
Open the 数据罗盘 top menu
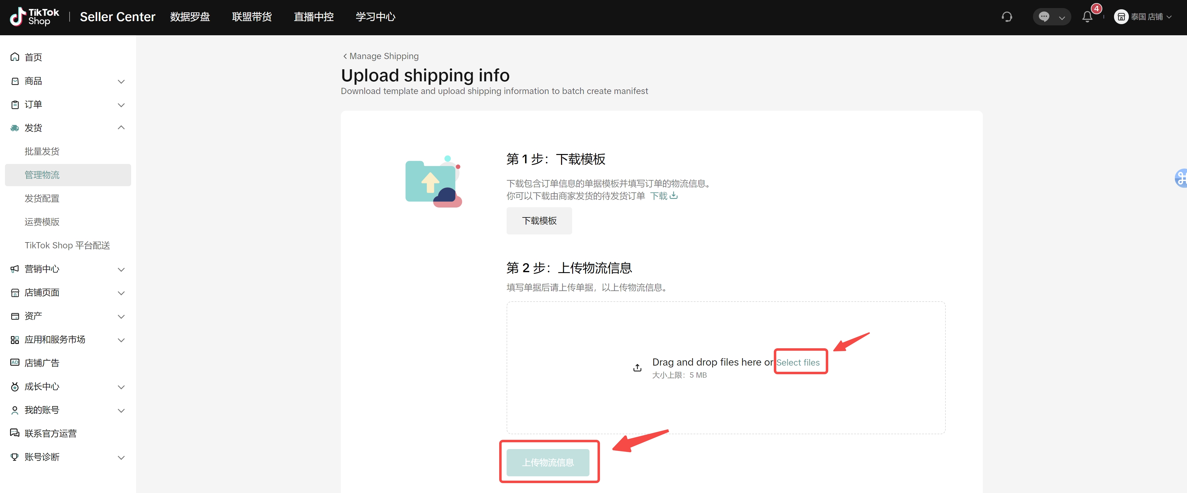(190, 17)
